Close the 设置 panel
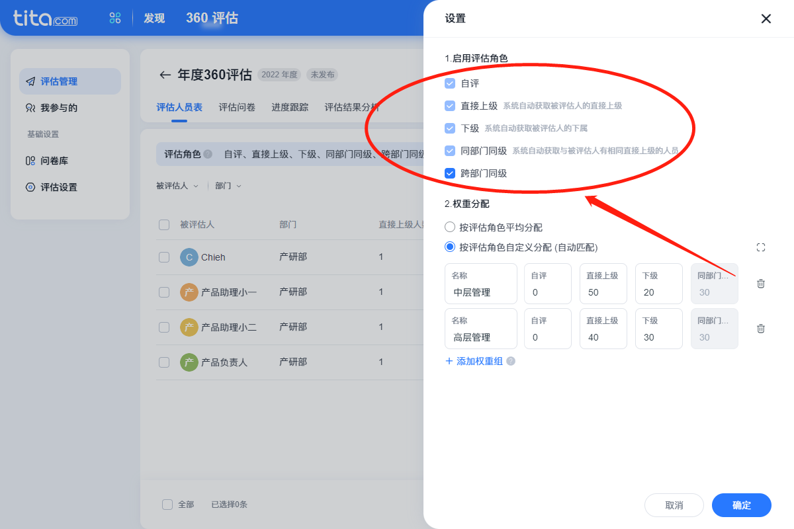The width and height of the screenshot is (794, 529). (x=766, y=19)
